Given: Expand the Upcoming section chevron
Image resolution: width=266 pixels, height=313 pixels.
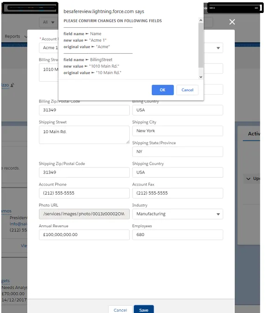Looking at the screenshot, I should click(x=248, y=179).
